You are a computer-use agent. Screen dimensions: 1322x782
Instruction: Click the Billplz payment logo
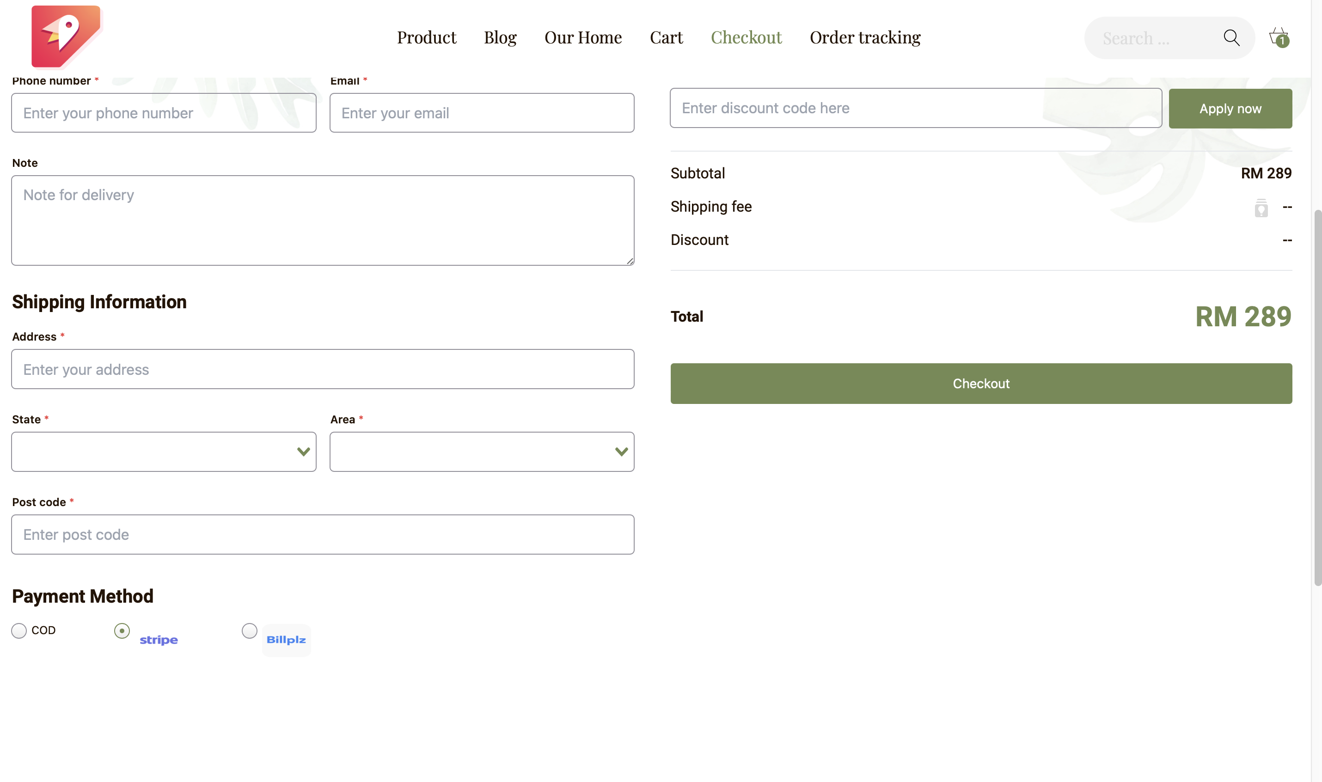pyautogui.click(x=286, y=640)
